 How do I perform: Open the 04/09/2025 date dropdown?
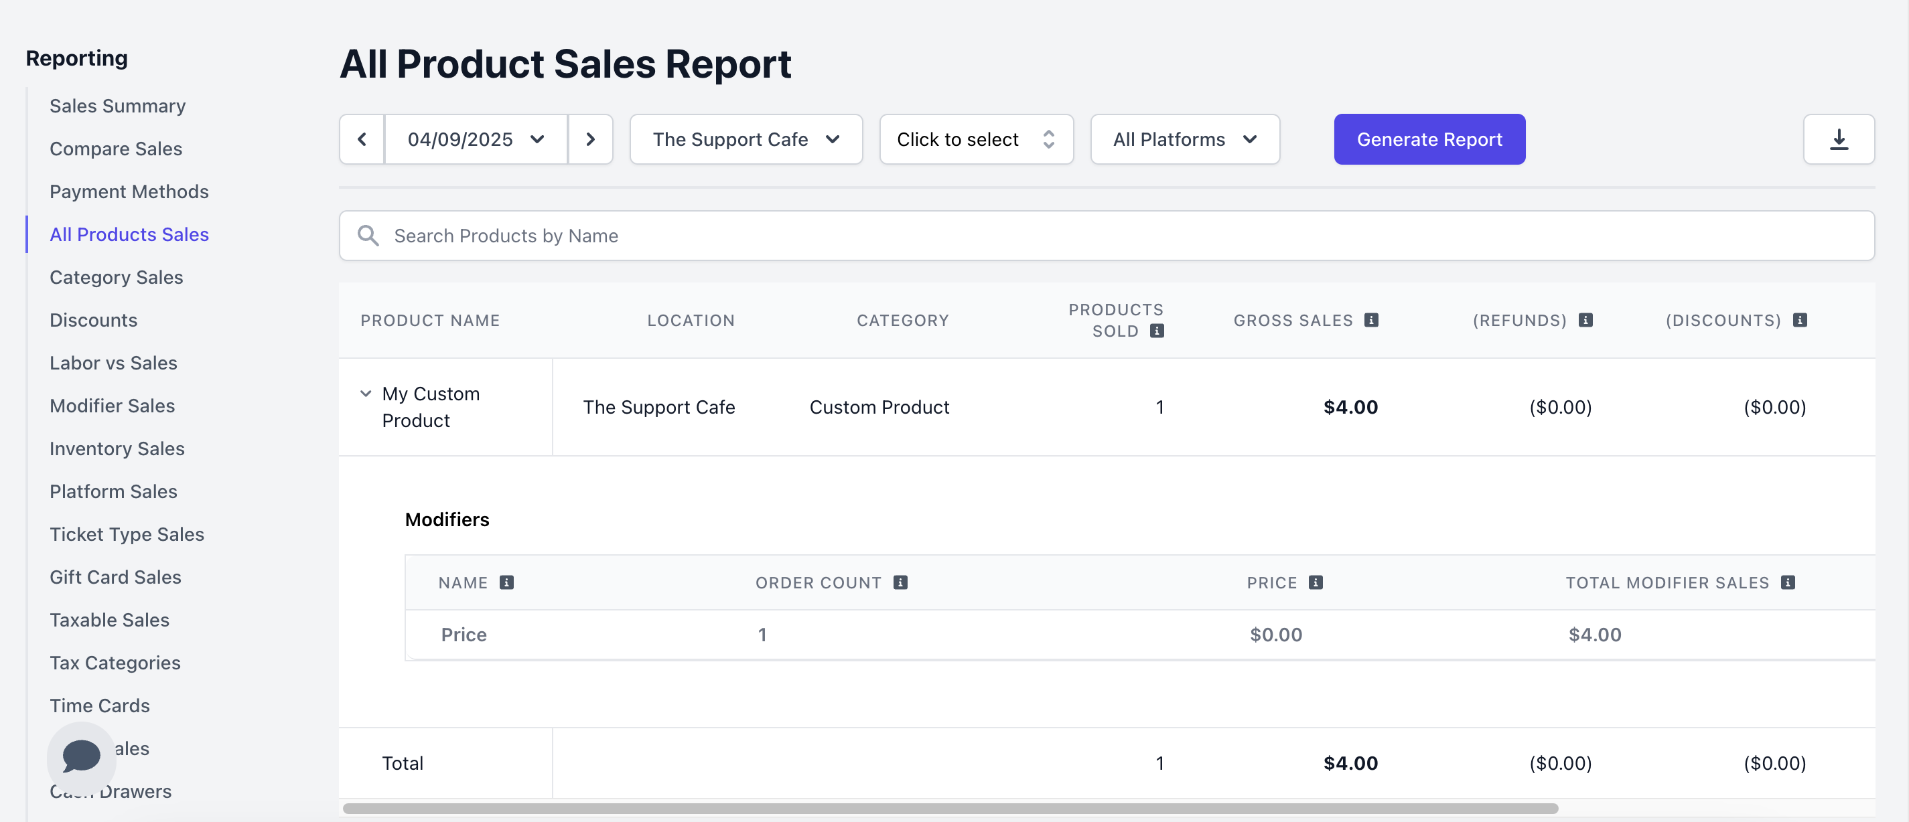tap(476, 139)
